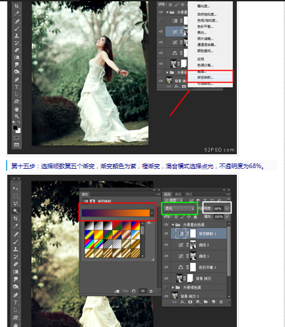The height and width of the screenshot is (327, 285).
Task: Select the Eraser tool in upper screenshot
Action: pyautogui.click(x=16, y=50)
